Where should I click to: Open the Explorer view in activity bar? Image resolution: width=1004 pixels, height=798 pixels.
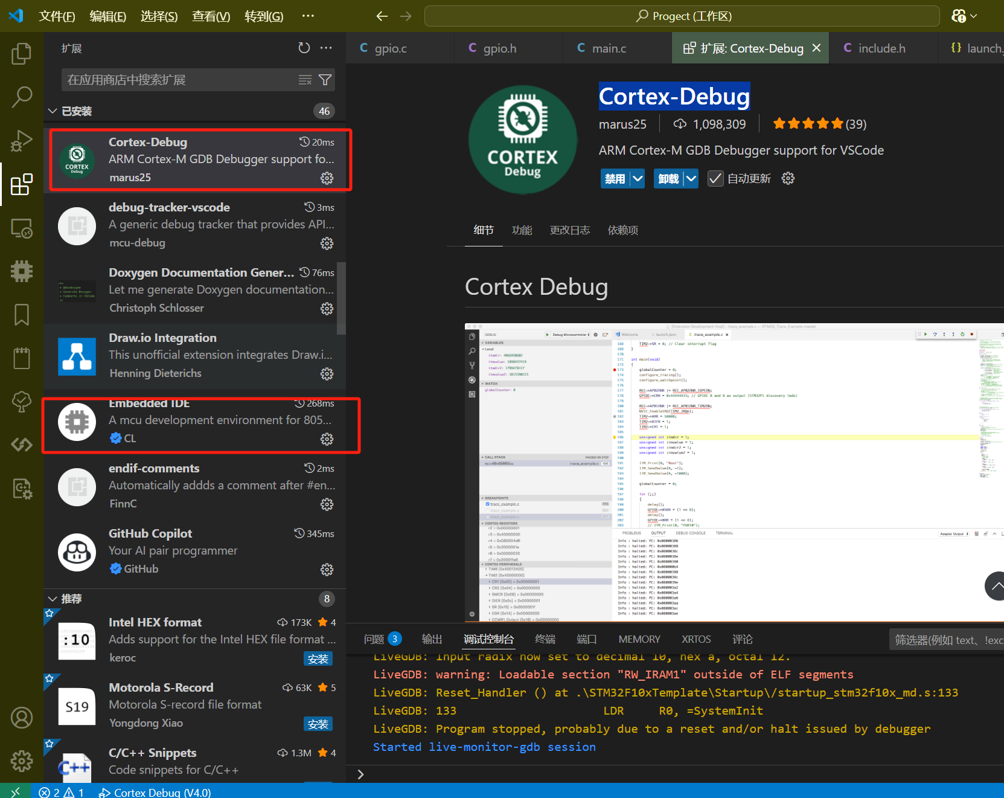22,53
